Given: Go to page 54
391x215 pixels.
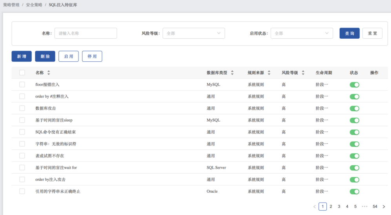Looking at the screenshot, I should coord(375,206).
